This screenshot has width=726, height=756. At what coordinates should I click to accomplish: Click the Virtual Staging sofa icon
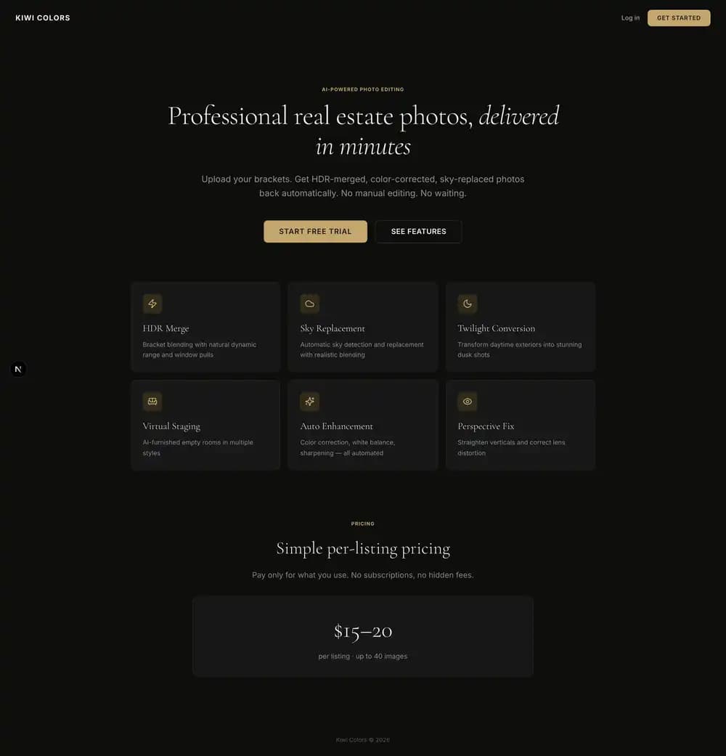152,401
